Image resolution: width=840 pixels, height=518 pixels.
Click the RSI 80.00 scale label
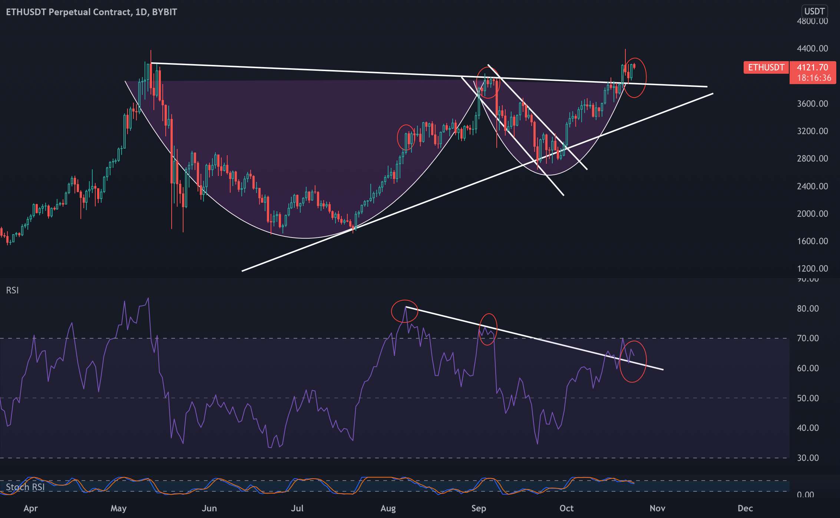[808, 309]
